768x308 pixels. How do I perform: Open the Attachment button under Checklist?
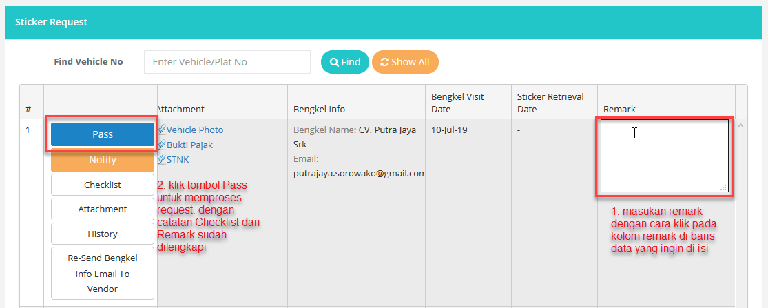point(103,209)
